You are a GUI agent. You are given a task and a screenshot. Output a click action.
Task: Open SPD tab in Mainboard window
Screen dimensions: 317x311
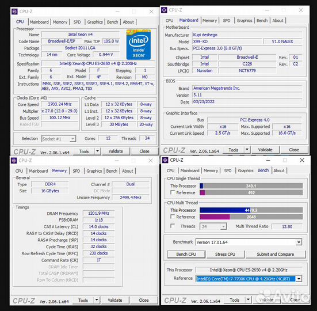click(227, 20)
